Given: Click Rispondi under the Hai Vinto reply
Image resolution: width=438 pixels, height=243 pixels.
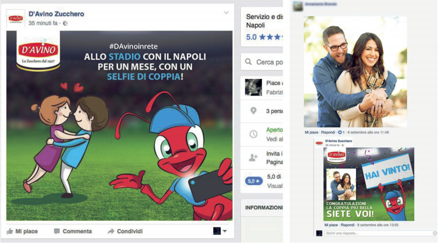Looking at the screenshot, I should [348, 225].
